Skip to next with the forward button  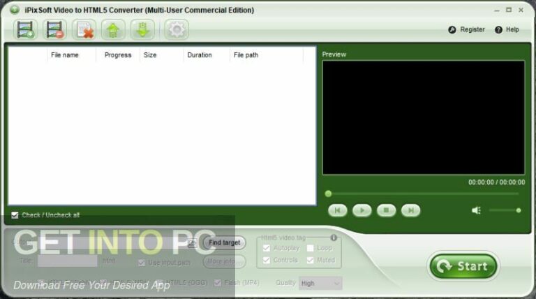411,210
